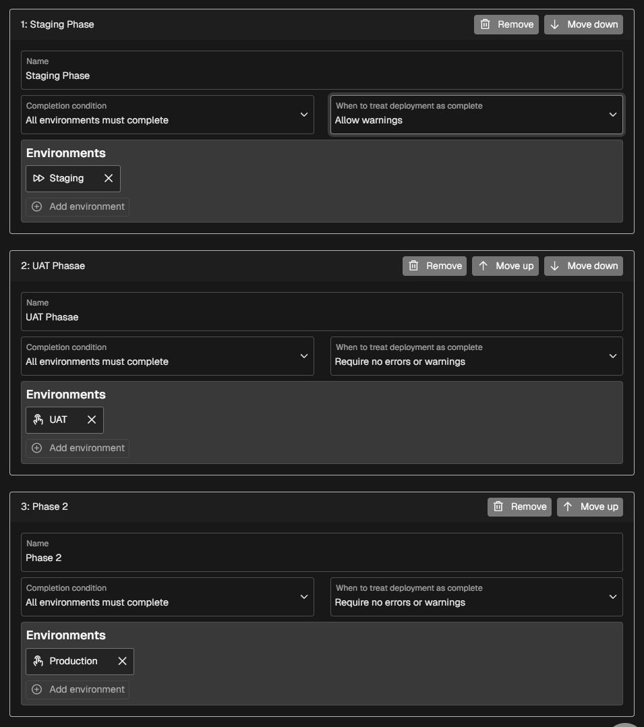This screenshot has width=644, height=727.
Task: Click the UAT manual deployment icon
Action: pos(38,419)
